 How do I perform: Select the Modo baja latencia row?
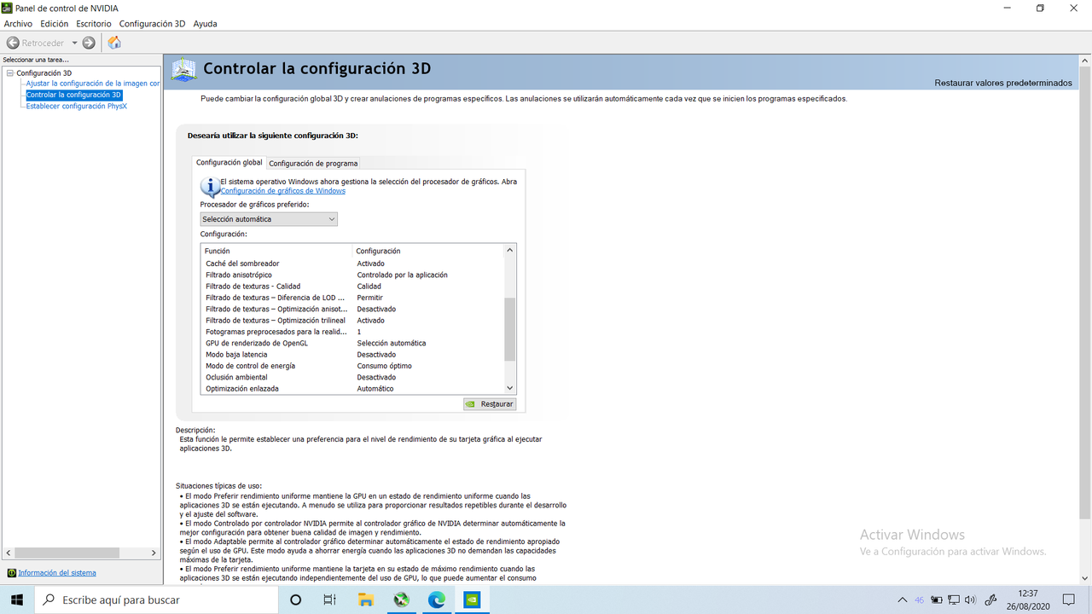(x=353, y=355)
